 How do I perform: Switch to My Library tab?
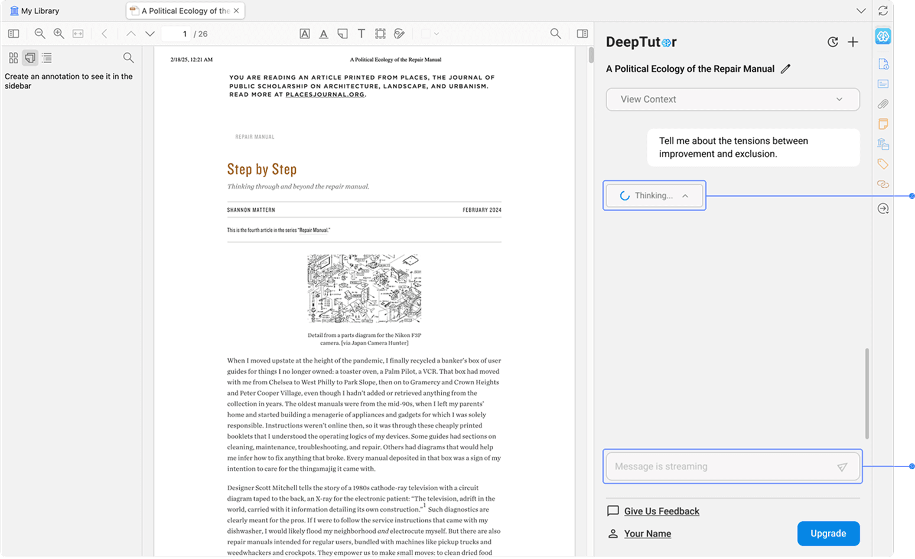tap(34, 11)
